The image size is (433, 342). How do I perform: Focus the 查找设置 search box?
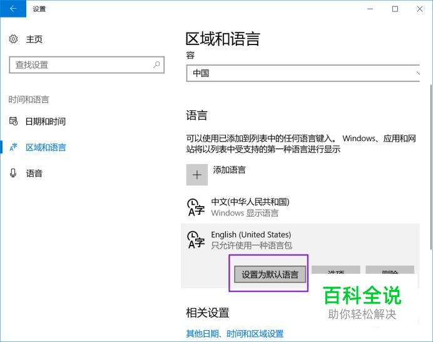[87, 65]
